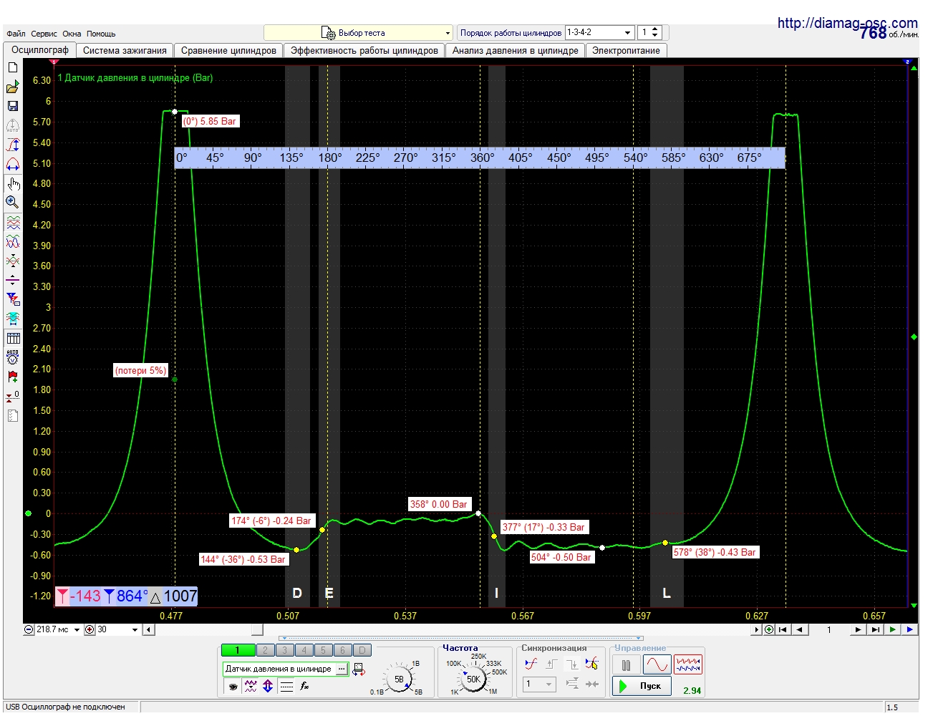Go to previous frame arrow

[800, 630]
